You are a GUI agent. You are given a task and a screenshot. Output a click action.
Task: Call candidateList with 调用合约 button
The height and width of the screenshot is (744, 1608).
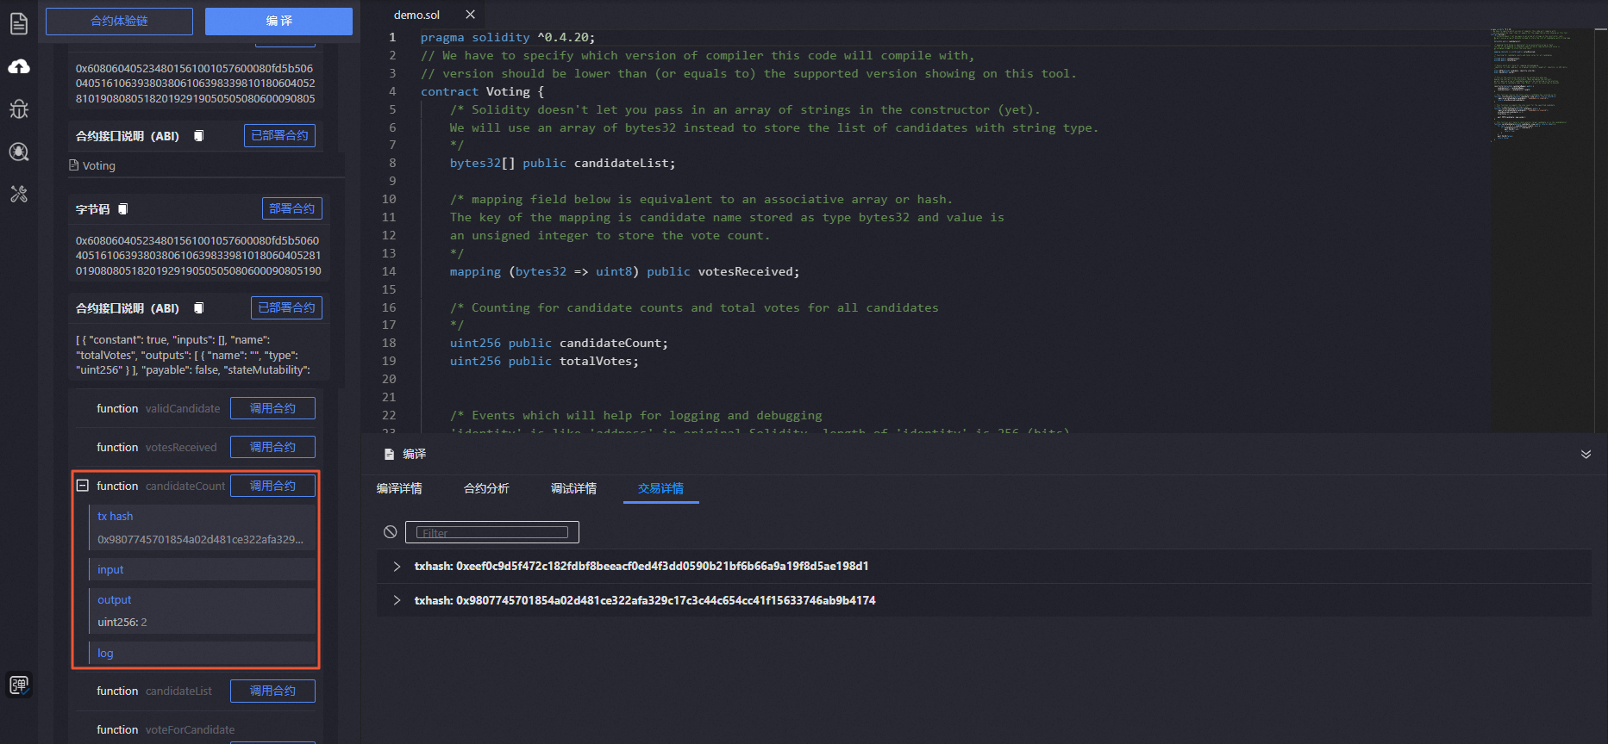click(x=272, y=691)
